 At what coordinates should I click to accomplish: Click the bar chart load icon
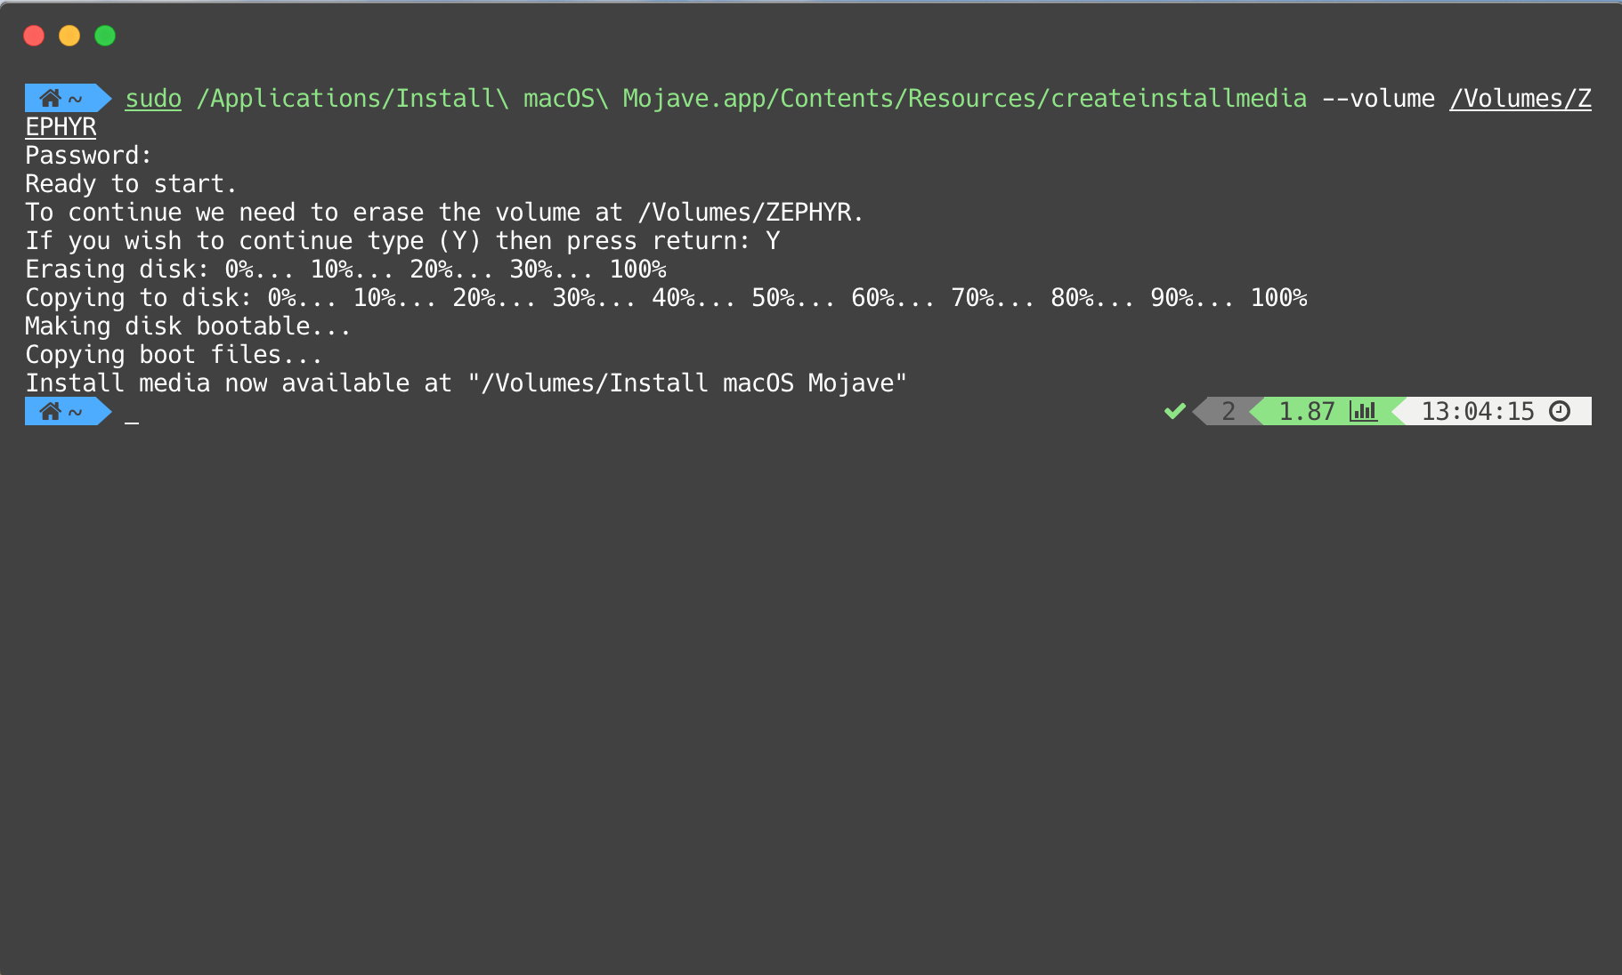click(1363, 411)
